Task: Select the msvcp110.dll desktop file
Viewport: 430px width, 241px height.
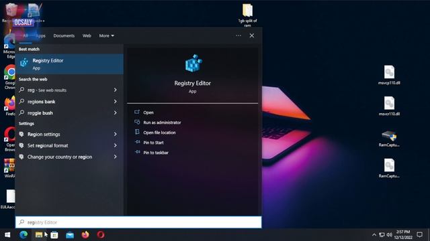Action: point(389,75)
